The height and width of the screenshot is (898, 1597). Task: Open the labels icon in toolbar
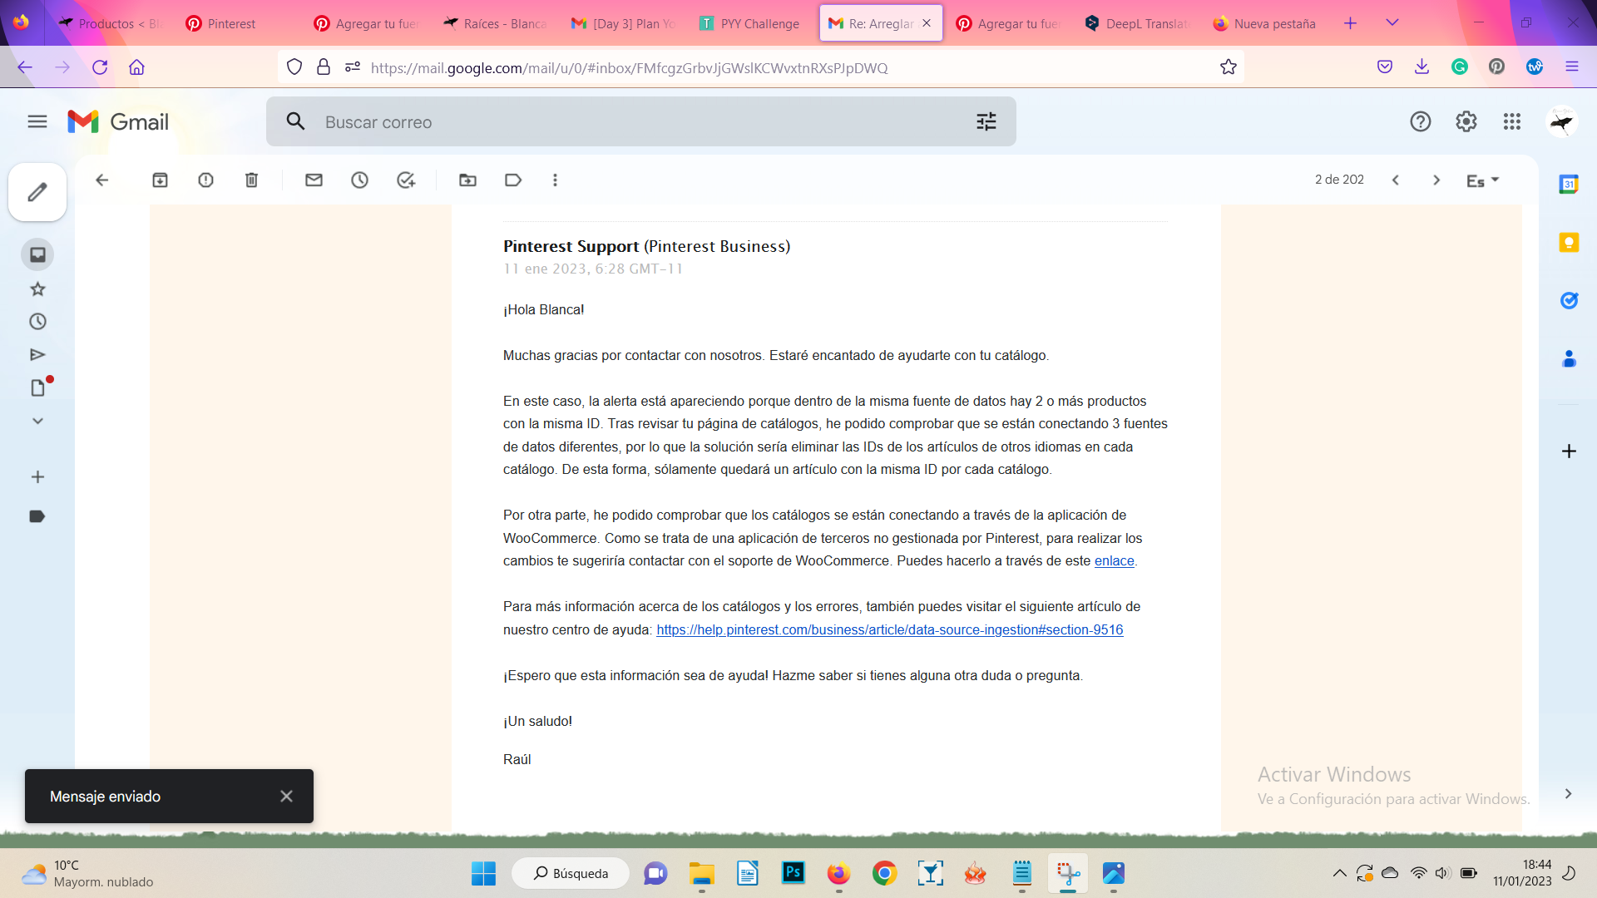513,180
